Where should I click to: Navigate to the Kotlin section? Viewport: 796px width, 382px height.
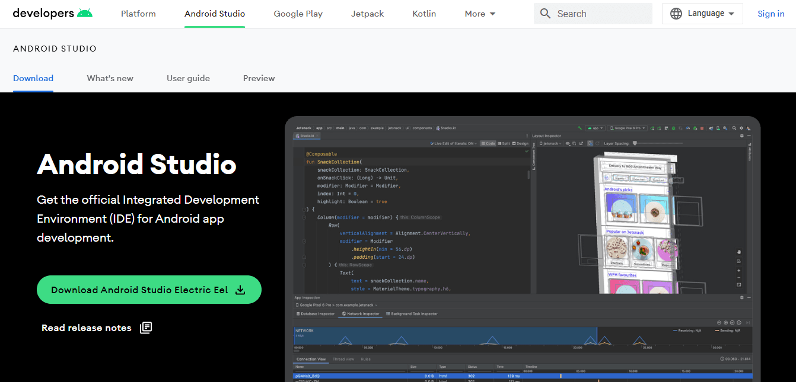click(425, 14)
